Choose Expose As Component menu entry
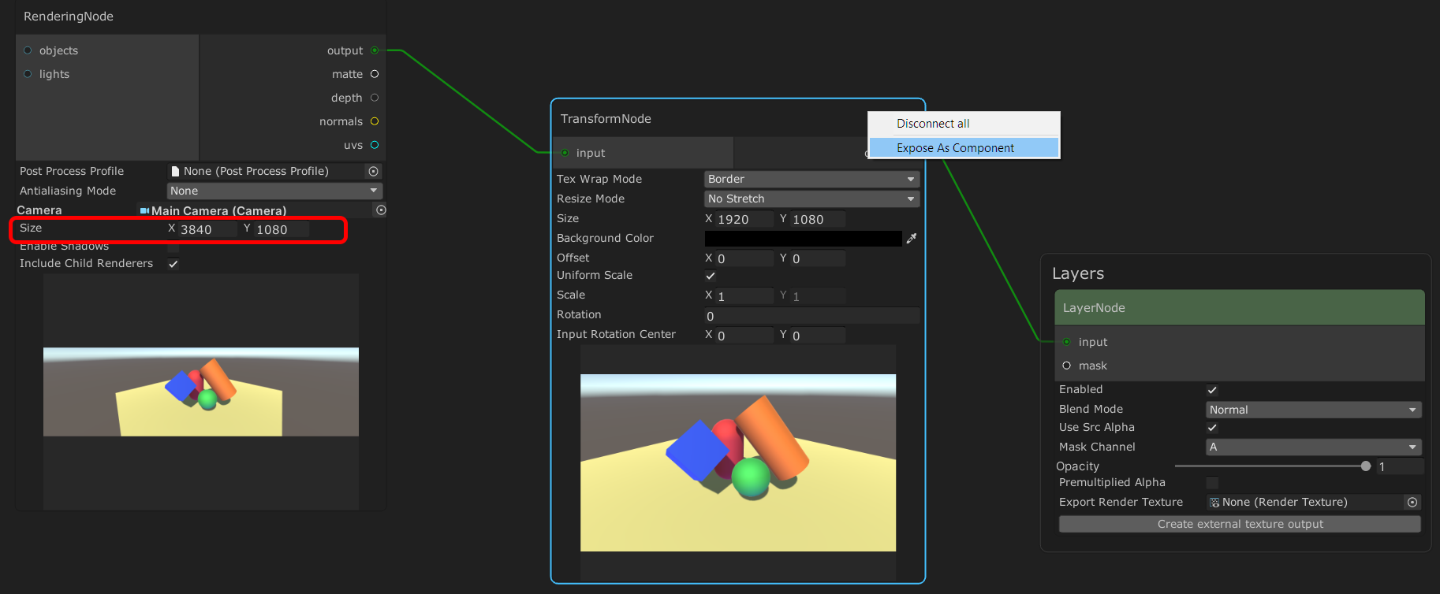 (x=955, y=148)
